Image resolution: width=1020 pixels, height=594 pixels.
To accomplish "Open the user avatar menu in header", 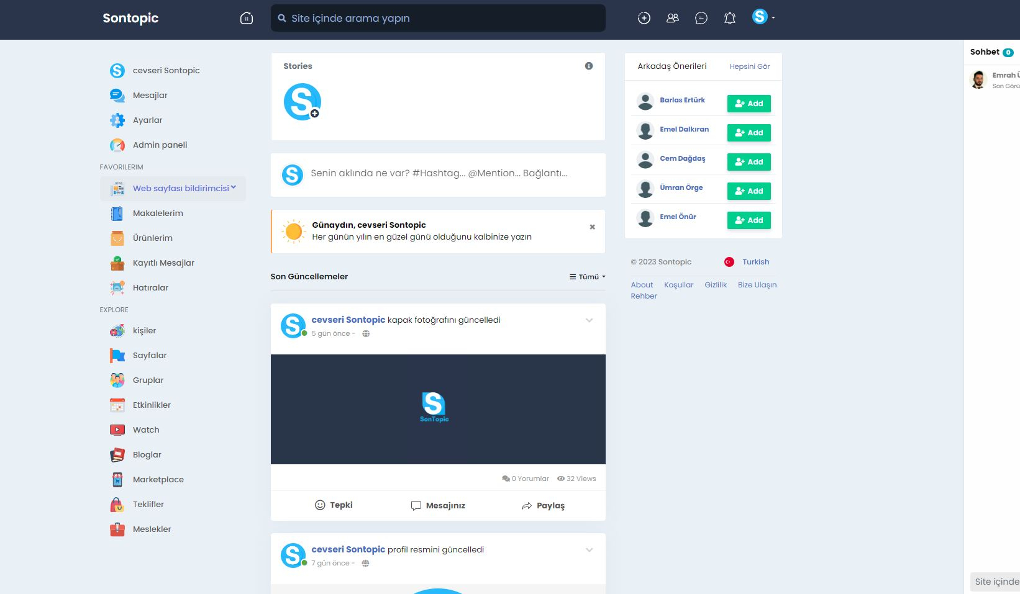I will 763,17.
